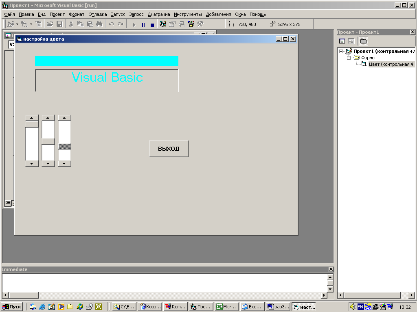Screen dimensions: 417x312
Task: Click the Visual Basic label text
Action: (x=107, y=77)
